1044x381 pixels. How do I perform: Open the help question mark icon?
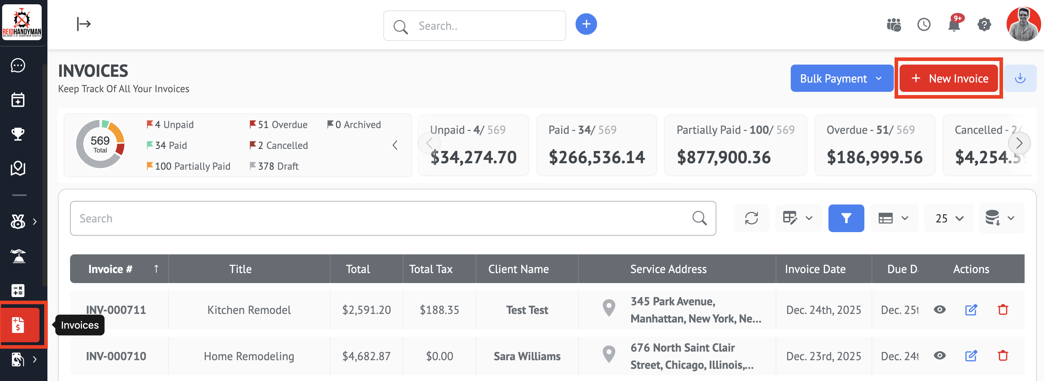tap(984, 25)
